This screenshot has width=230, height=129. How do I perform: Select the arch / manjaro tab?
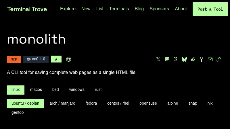[x=62, y=103]
